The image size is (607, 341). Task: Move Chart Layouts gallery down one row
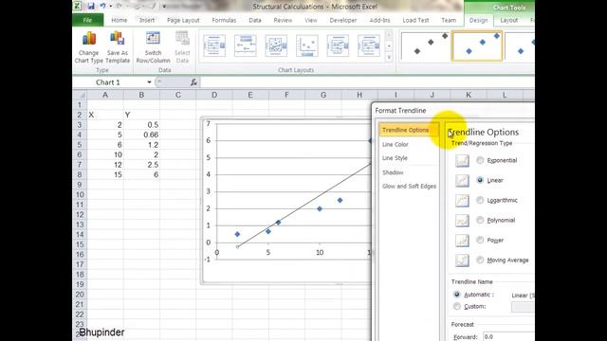[x=389, y=46]
